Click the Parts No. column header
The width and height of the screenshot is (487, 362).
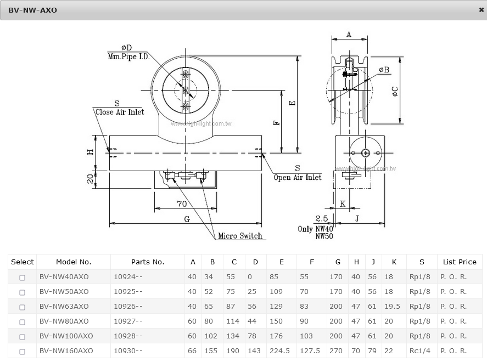147,262
